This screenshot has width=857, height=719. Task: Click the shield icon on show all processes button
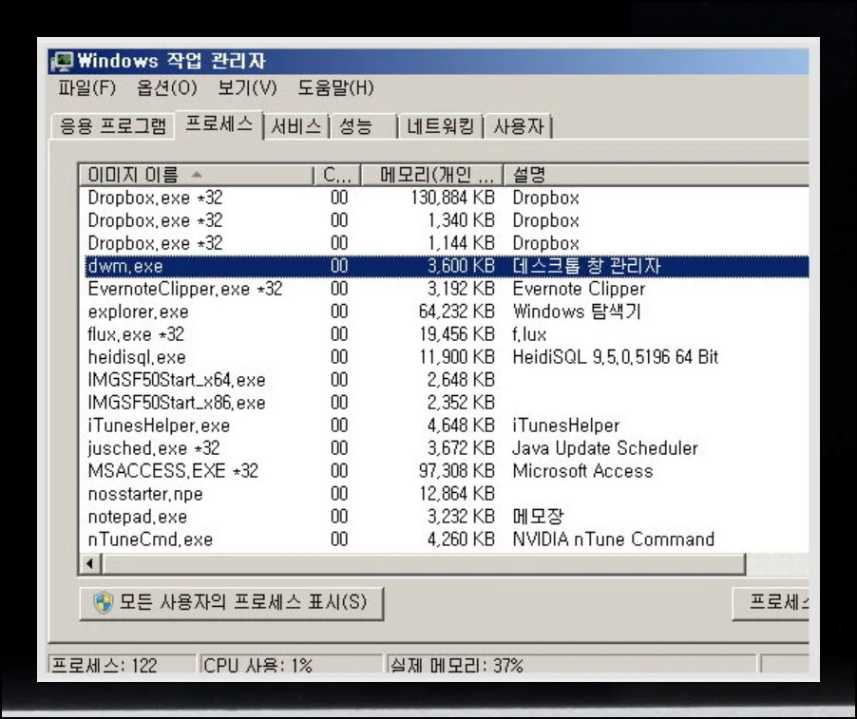click(104, 603)
